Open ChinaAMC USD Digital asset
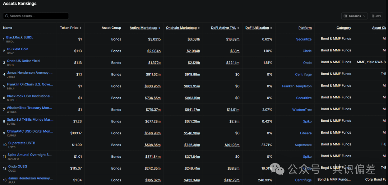 click(x=30, y=131)
